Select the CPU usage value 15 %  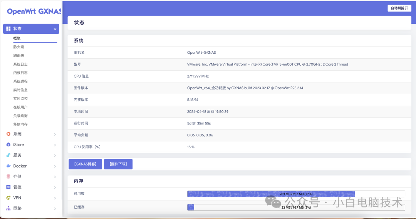coord(191,147)
